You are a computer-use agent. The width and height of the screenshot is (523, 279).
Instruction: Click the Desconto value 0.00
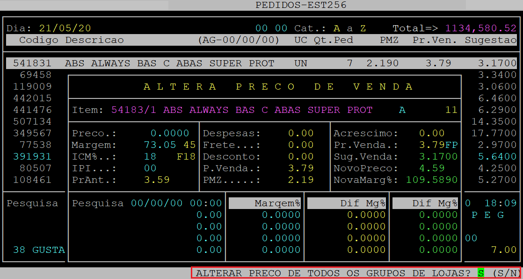[300, 156]
